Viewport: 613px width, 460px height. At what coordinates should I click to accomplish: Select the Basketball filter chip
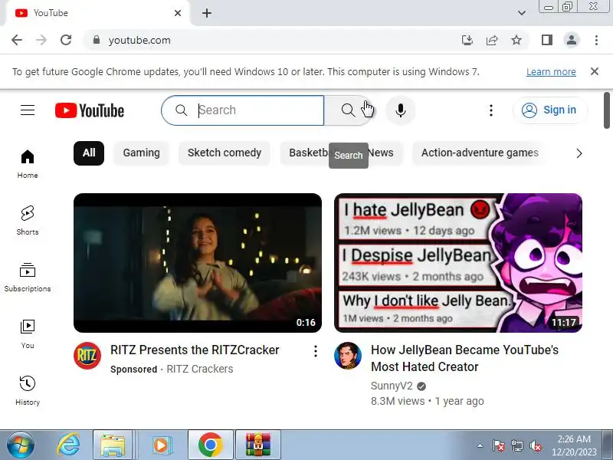coord(308,153)
